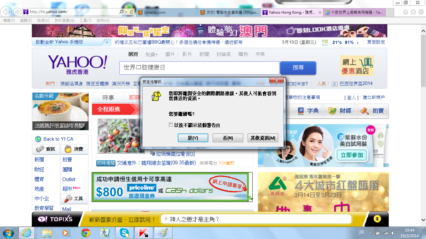Click the 工具 wrench icon header
Image resolution: width=426 pixels, height=239 pixels.
74,198
